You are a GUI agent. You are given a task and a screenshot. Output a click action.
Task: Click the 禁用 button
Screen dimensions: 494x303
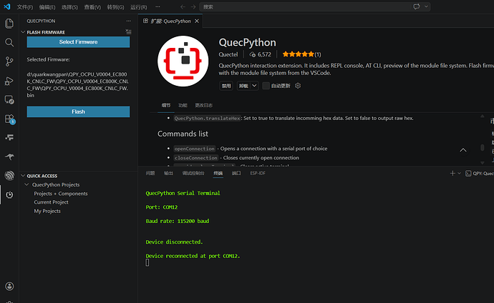pos(226,86)
